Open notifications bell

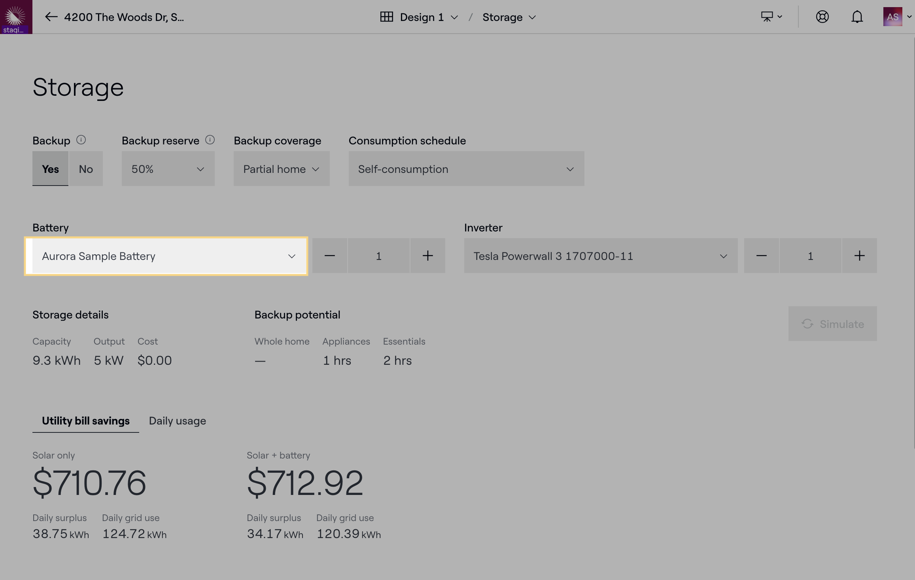(x=857, y=17)
